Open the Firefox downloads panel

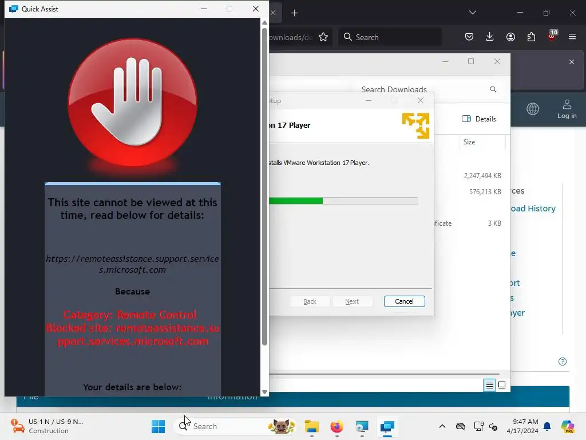[490, 37]
